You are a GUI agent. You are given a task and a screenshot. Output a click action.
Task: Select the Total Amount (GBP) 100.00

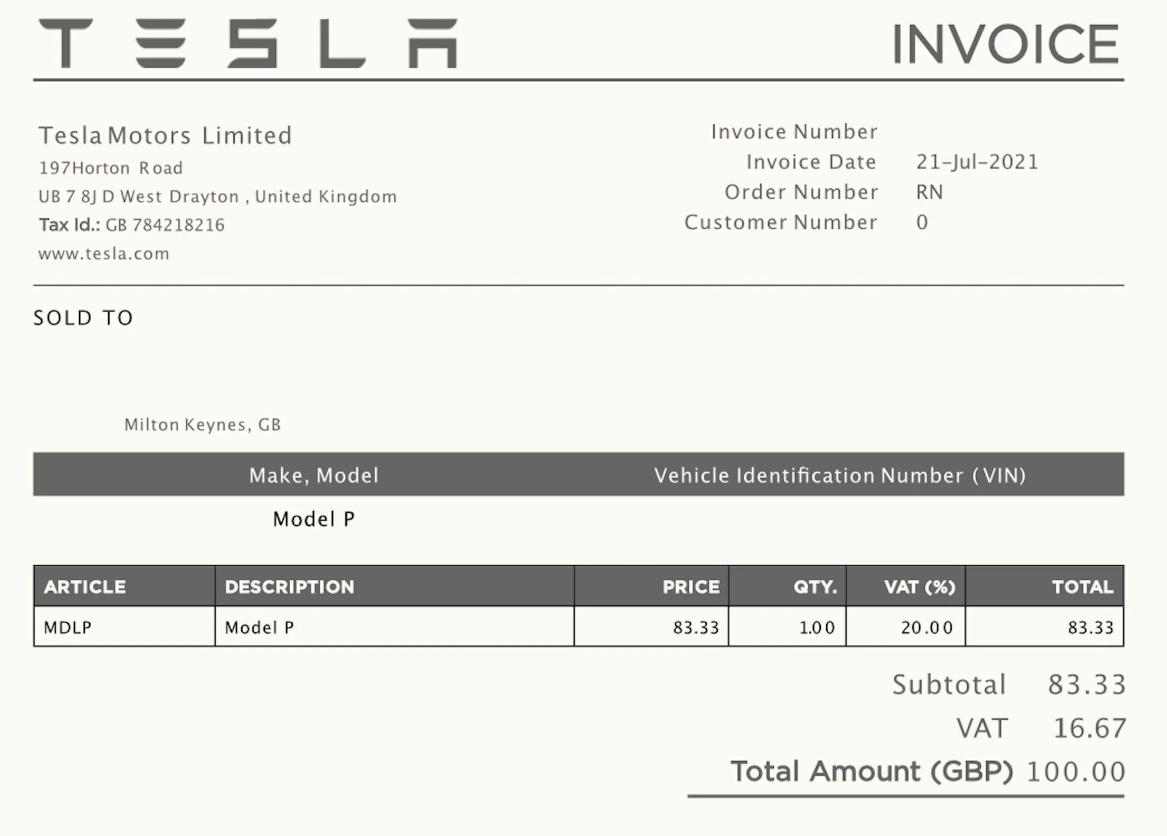[1075, 772]
